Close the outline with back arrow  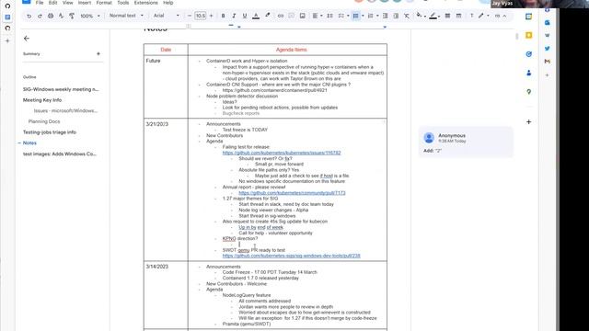coord(27,39)
